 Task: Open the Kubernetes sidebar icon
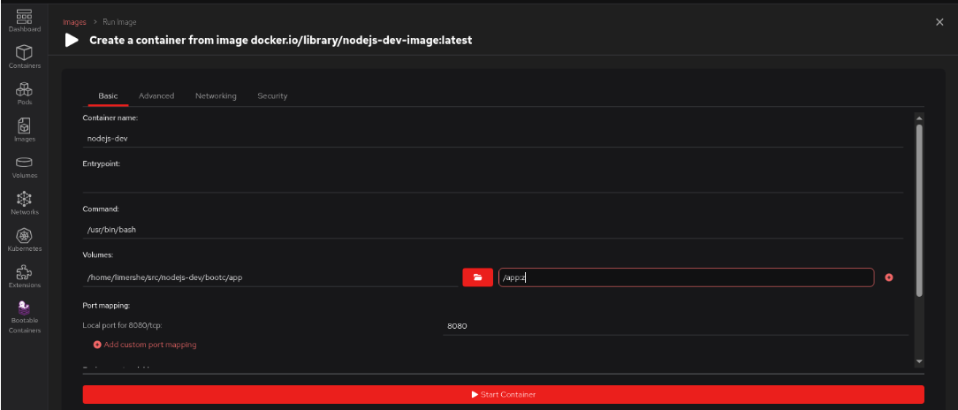[25, 239]
